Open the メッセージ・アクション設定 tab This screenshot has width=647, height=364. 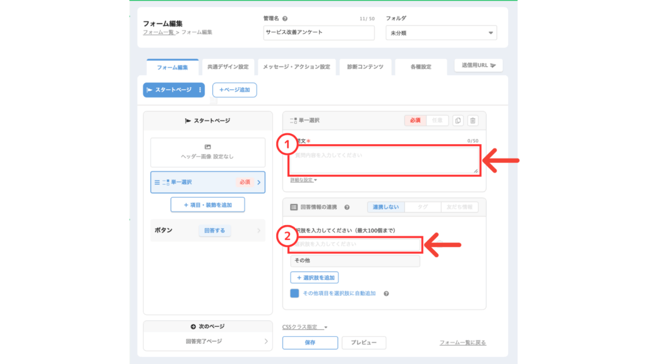coord(296,66)
